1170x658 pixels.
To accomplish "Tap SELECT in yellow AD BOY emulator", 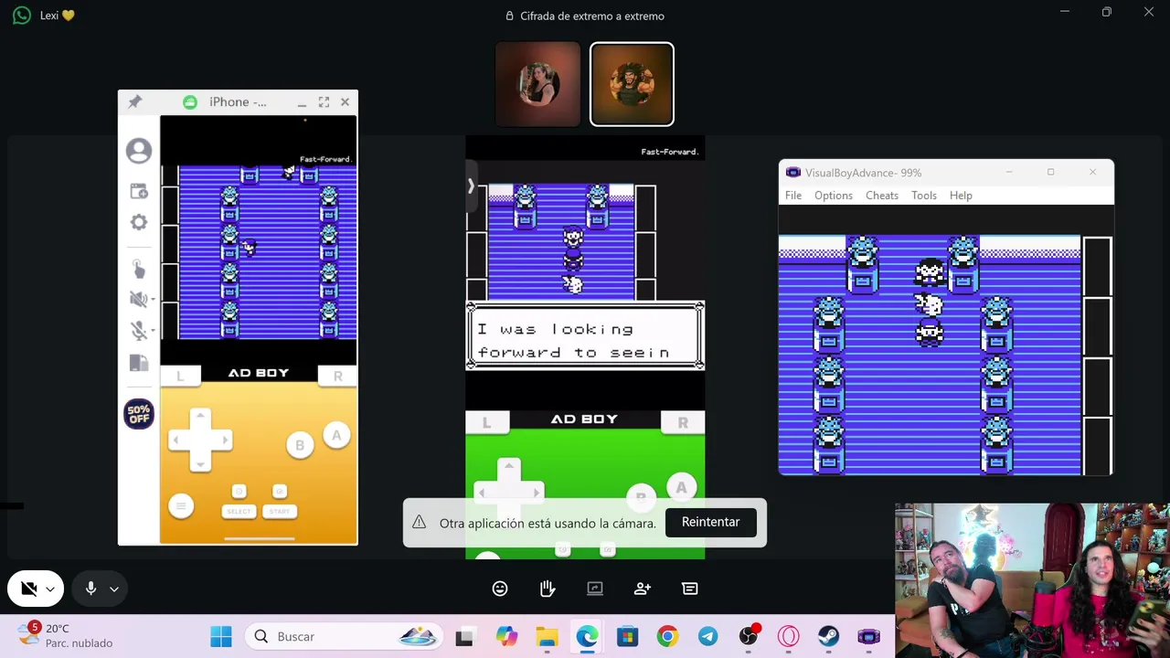I will point(239,511).
